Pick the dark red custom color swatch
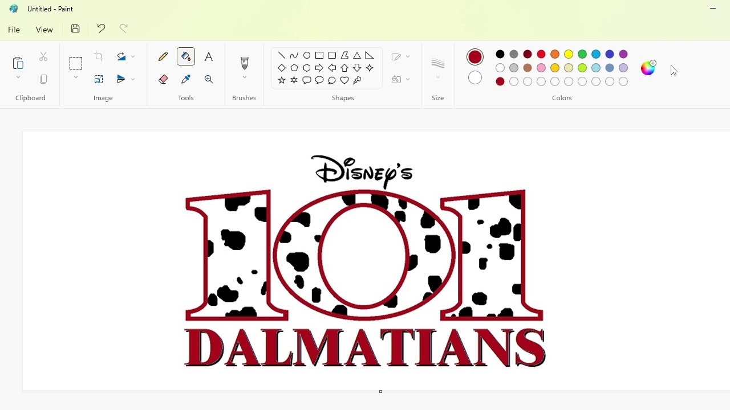The image size is (730, 410). pyautogui.click(x=500, y=81)
